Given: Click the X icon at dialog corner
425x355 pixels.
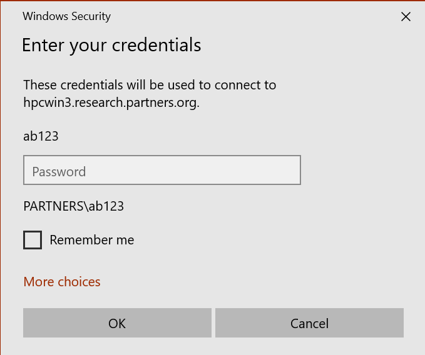Looking at the screenshot, I should [x=406, y=17].
